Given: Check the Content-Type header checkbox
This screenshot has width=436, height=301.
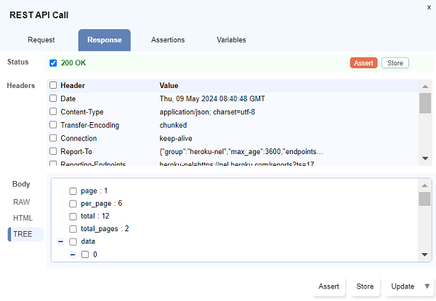Looking at the screenshot, I should (x=53, y=112).
